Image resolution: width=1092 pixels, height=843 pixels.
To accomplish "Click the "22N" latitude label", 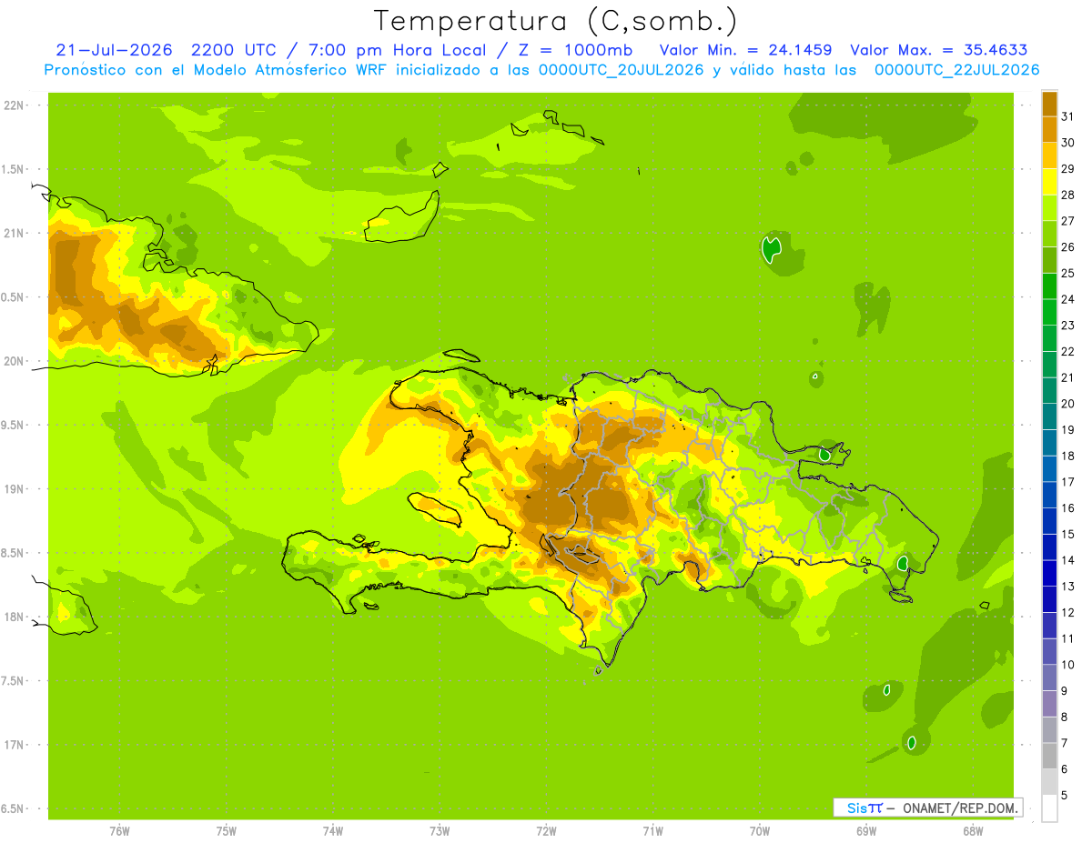I will click(14, 105).
